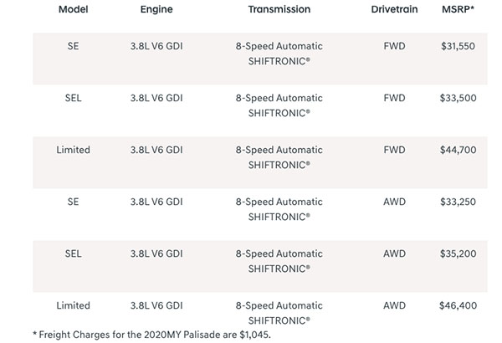This screenshot has width=502, height=343.
Task: Select the $46,400 price cell
Action: pyautogui.click(x=458, y=305)
